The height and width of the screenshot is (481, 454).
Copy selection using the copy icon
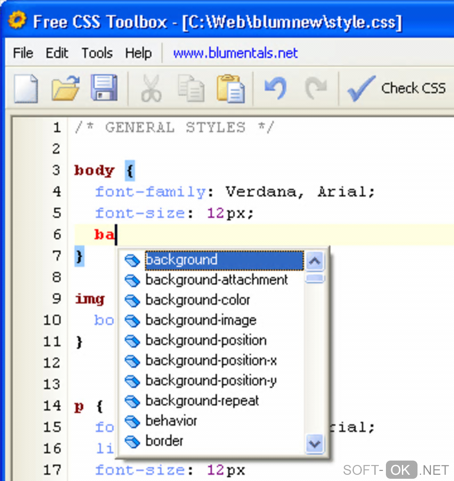[191, 88]
